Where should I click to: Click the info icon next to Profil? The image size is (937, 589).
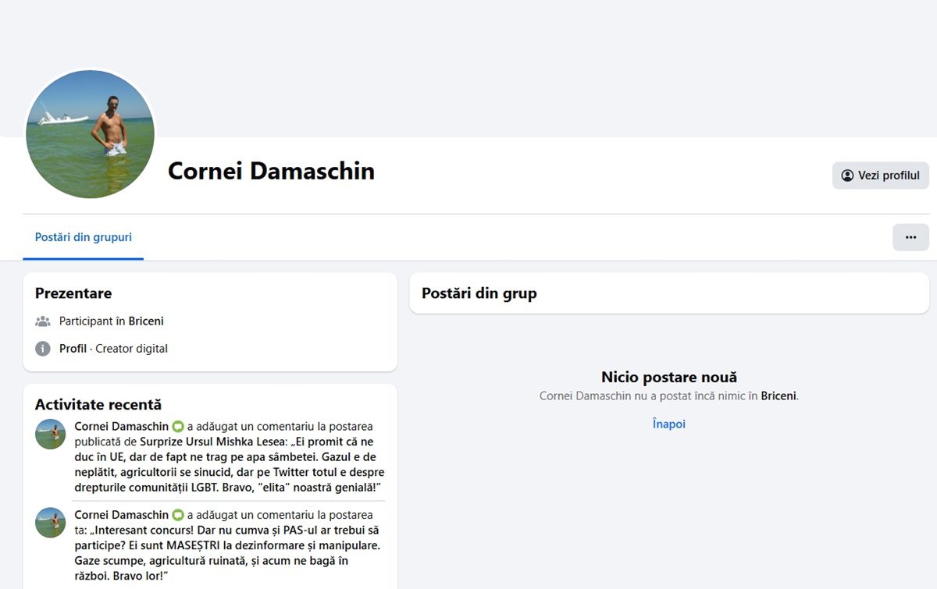point(43,349)
